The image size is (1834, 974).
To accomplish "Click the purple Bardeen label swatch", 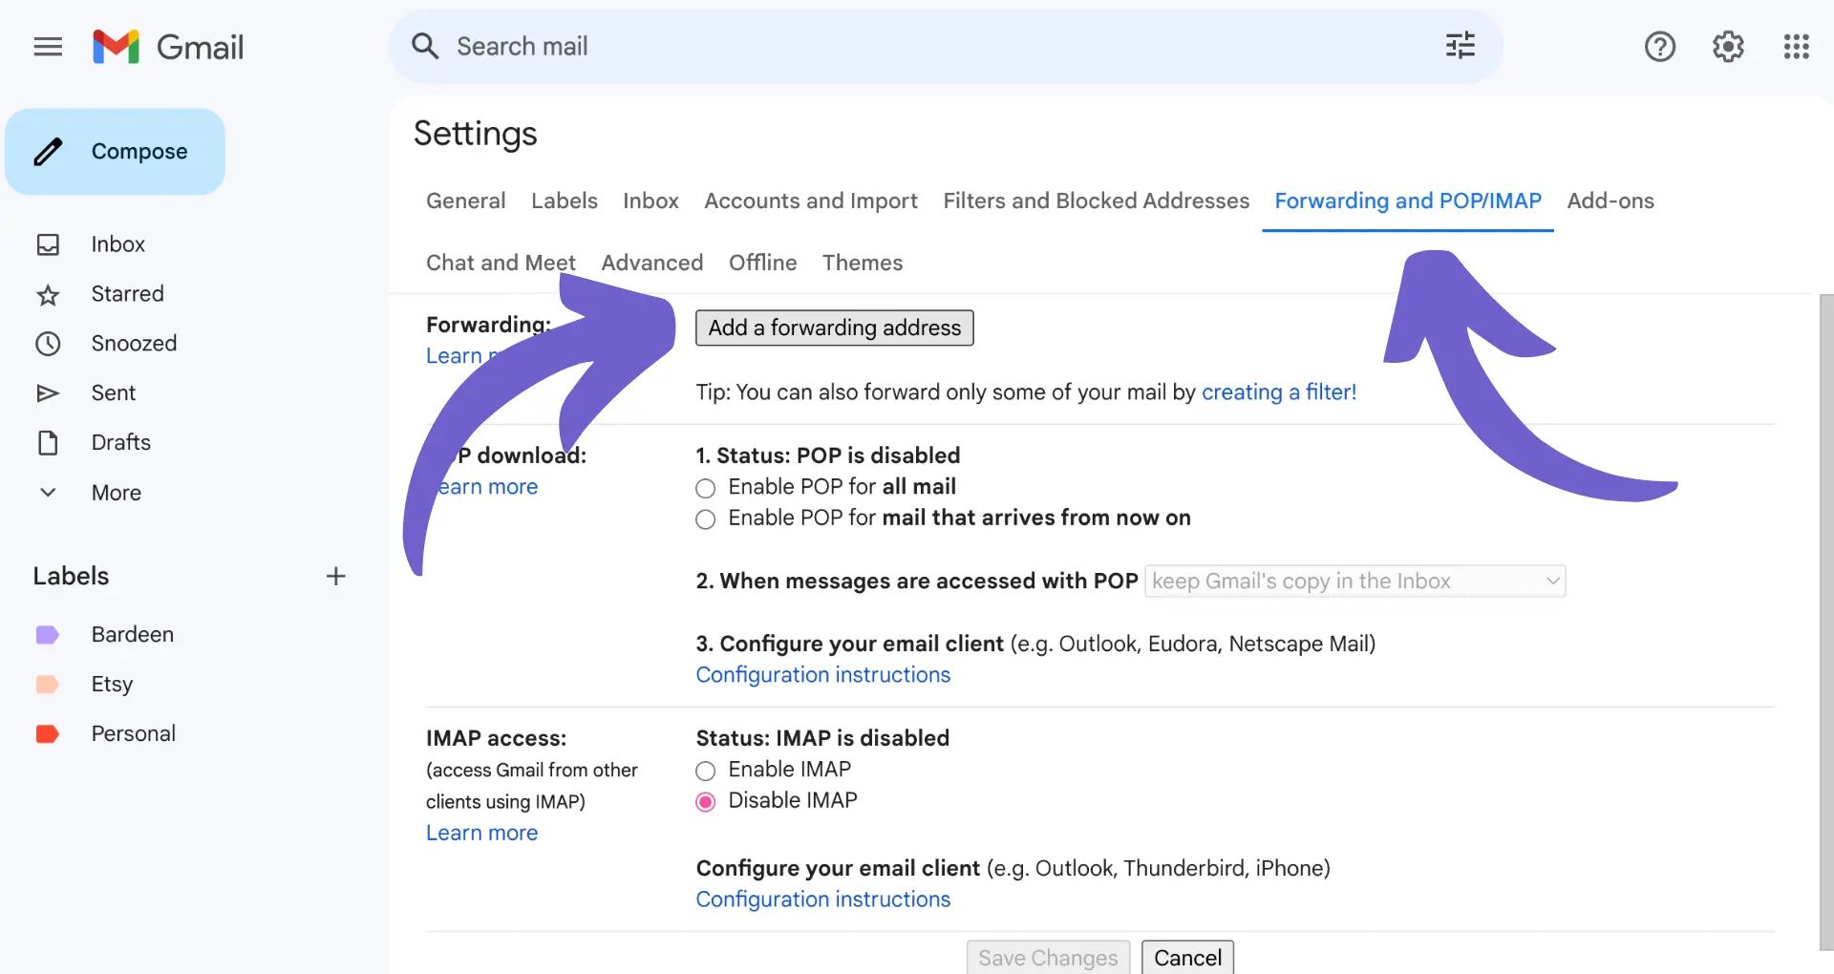I will pyautogui.click(x=48, y=635).
